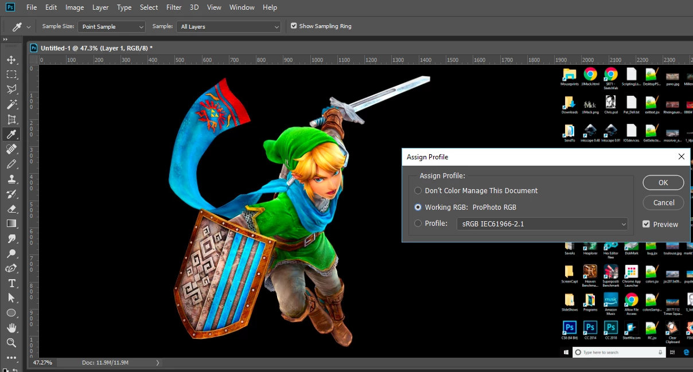The height and width of the screenshot is (372, 693).
Task: Open the Select menu
Action: tap(149, 7)
